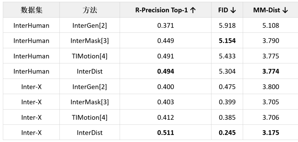Image resolution: width=298 pixels, height=142 pixels.
Task: Select the bold 0.494 R-Precision cell
Action: [166, 71]
